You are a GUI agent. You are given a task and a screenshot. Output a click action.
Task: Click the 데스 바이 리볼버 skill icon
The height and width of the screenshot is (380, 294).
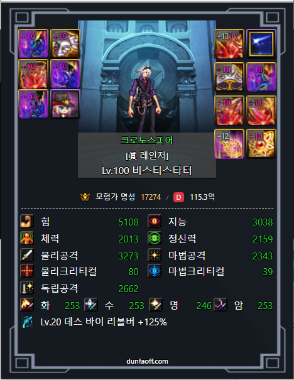pyautogui.click(x=27, y=322)
